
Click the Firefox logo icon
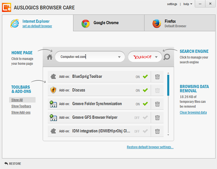coord(157,24)
